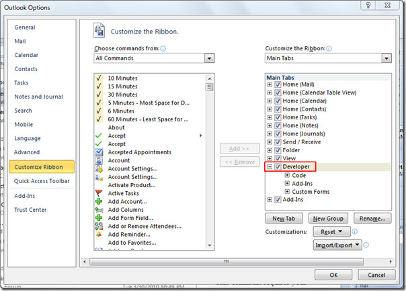Viewport: 406px width, 291px height.
Task: Toggle the bottom Add-Ins tab checkbox
Action: 278,200
